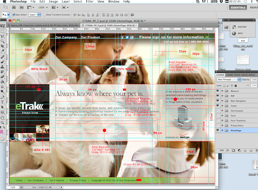Select the Hand tool
The height and width of the screenshot is (190, 258).
tap(2, 118)
